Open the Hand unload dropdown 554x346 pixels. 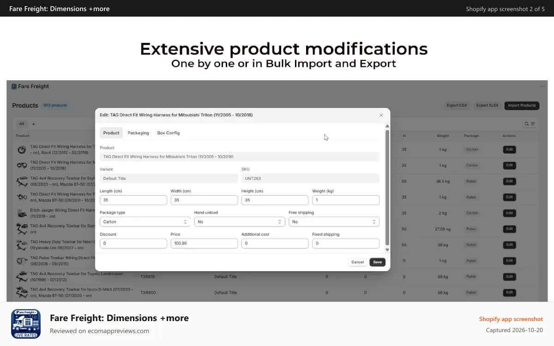pos(240,222)
